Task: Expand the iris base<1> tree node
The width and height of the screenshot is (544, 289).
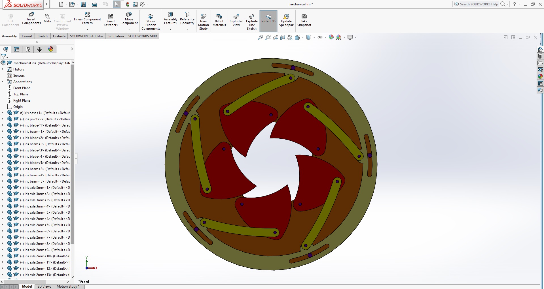Action: coord(3,113)
